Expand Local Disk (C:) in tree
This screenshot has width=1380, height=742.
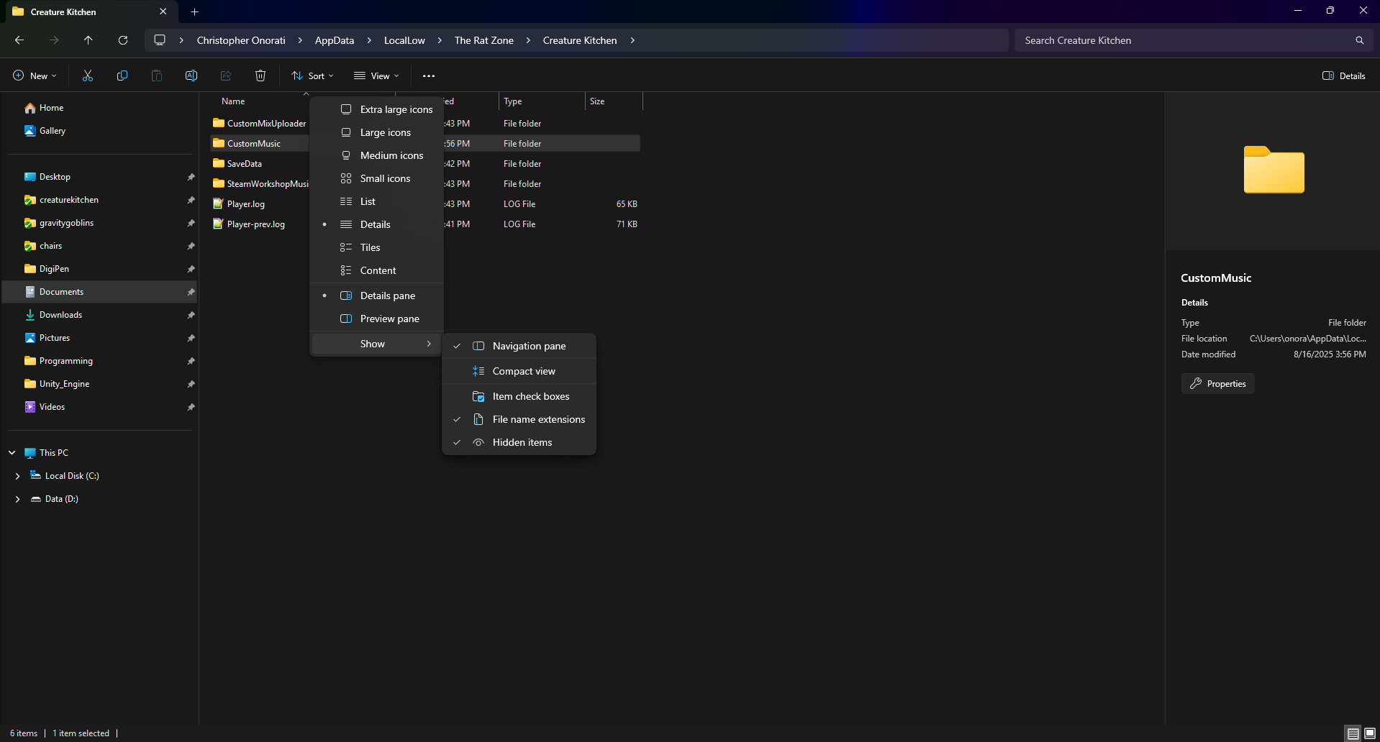tap(17, 476)
